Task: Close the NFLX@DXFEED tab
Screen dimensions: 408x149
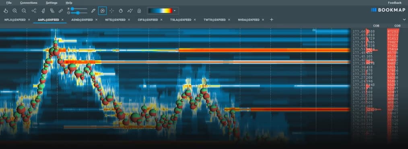Action: [x=29, y=20]
